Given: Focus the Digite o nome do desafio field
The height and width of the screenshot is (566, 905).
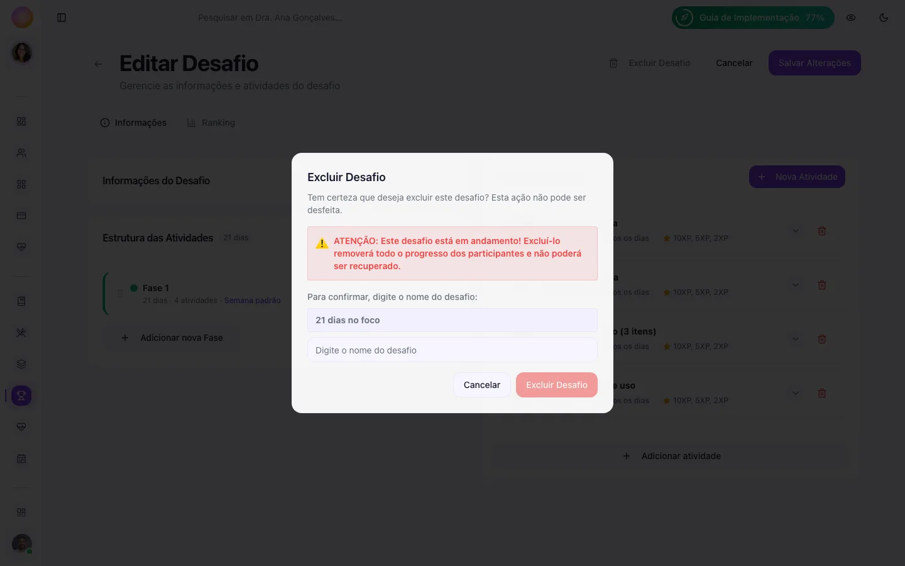Looking at the screenshot, I should [452, 350].
